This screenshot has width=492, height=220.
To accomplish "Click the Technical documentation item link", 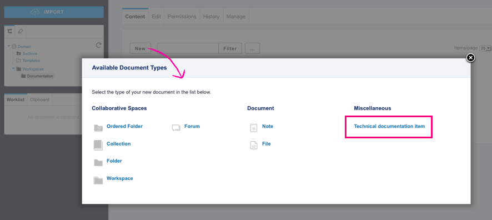I will click(x=389, y=126).
